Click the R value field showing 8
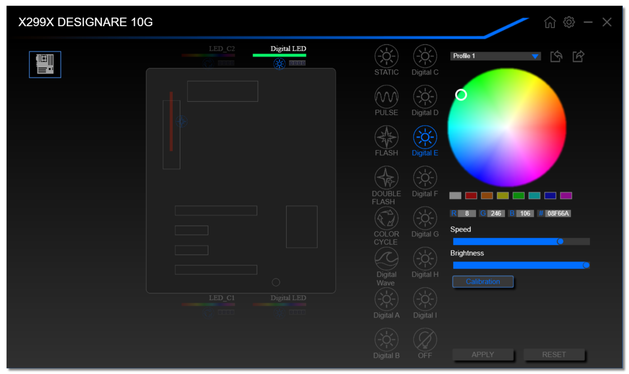 tap(467, 214)
